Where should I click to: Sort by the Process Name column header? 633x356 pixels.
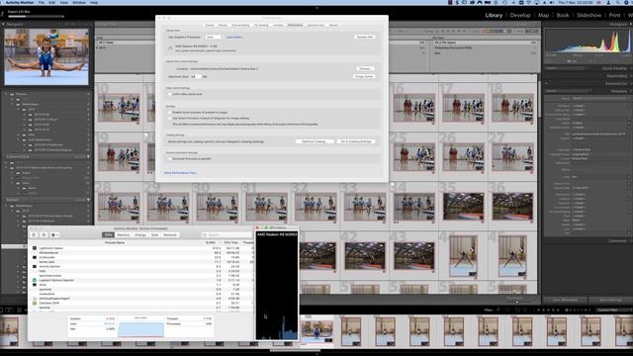coord(115,242)
